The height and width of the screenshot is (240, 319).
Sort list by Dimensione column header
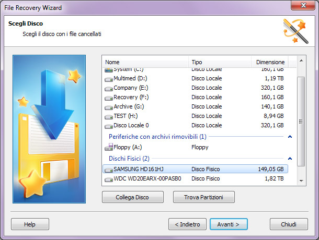270,62
